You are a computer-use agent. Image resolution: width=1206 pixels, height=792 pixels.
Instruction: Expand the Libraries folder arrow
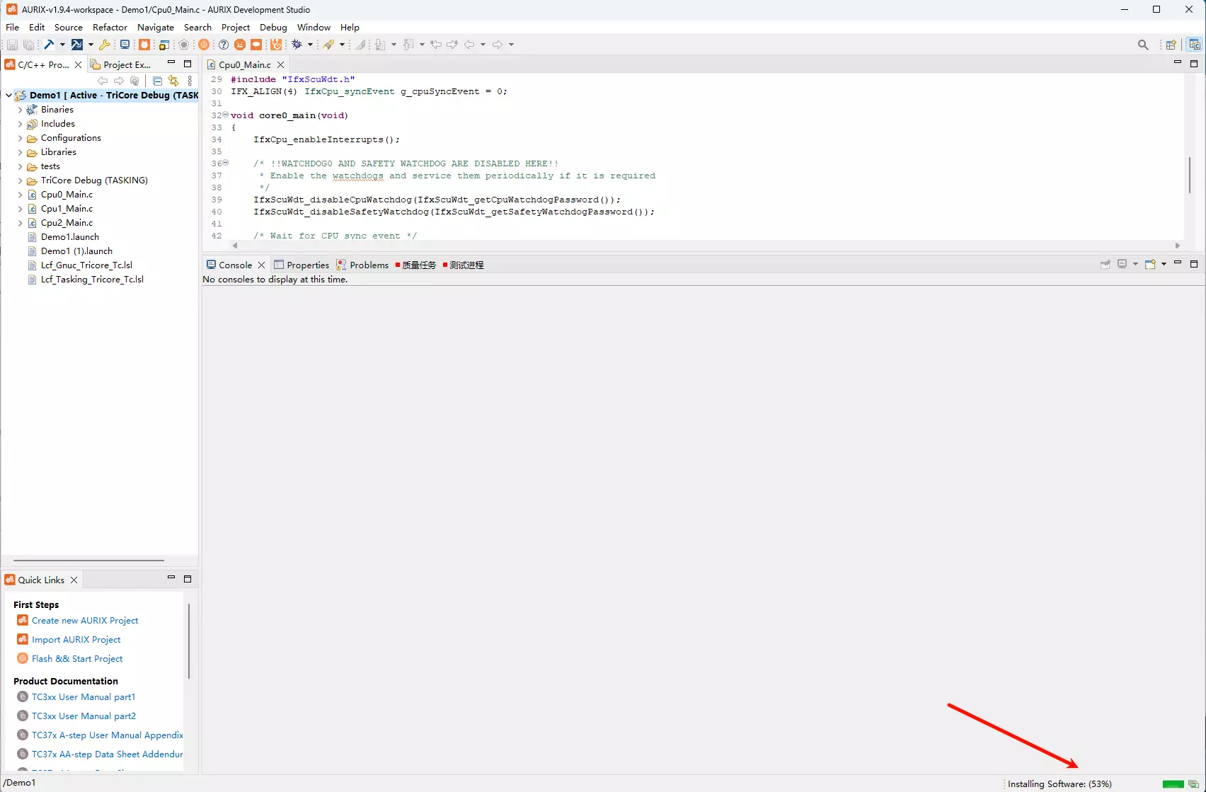(x=20, y=152)
